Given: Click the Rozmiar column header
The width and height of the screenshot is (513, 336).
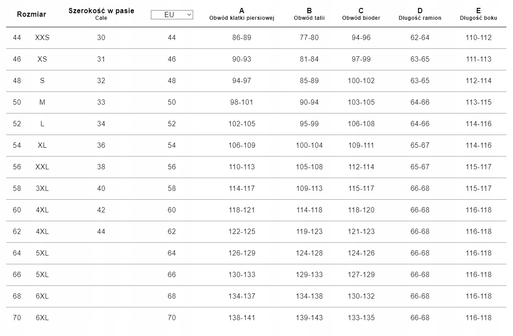Looking at the screenshot, I should (31, 14).
